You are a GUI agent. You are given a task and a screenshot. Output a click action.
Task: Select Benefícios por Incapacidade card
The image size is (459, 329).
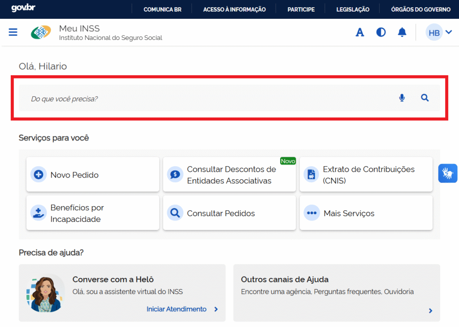click(93, 213)
